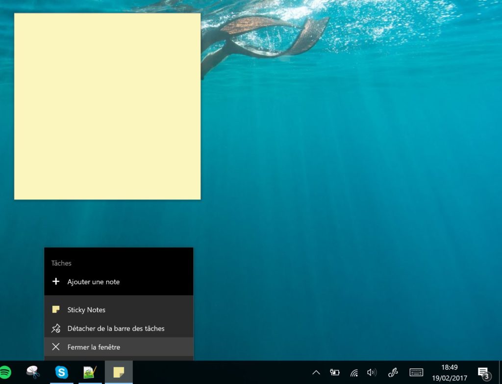This screenshot has height=384, width=502.
Task: Select "Ajouter une note" in the jump list
Action: [93, 282]
